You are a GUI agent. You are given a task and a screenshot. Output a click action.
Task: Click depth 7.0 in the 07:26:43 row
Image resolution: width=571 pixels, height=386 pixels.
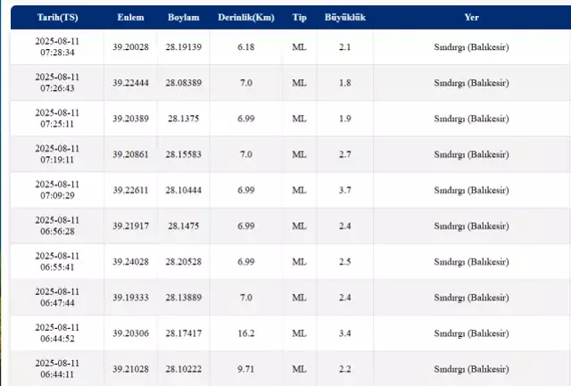pyautogui.click(x=246, y=83)
